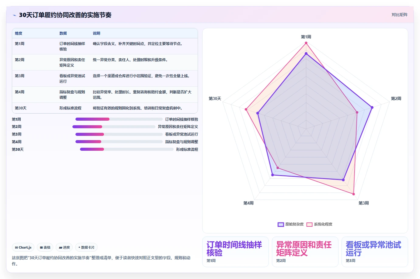
Task: Click the 第1周 progress bar
Action: pyautogui.click(x=119, y=119)
